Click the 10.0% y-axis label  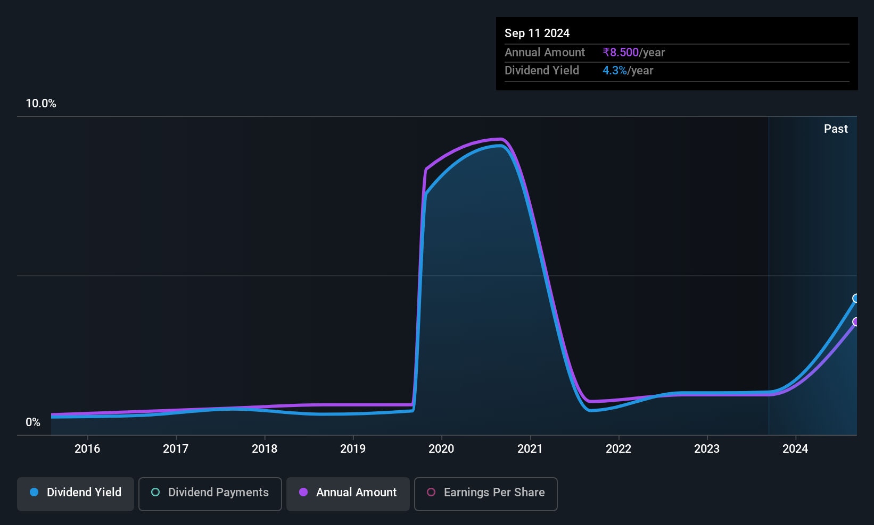(41, 104)
